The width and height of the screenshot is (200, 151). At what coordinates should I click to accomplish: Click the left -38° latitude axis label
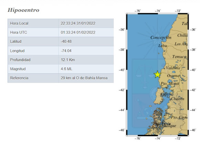pos(122,50)
